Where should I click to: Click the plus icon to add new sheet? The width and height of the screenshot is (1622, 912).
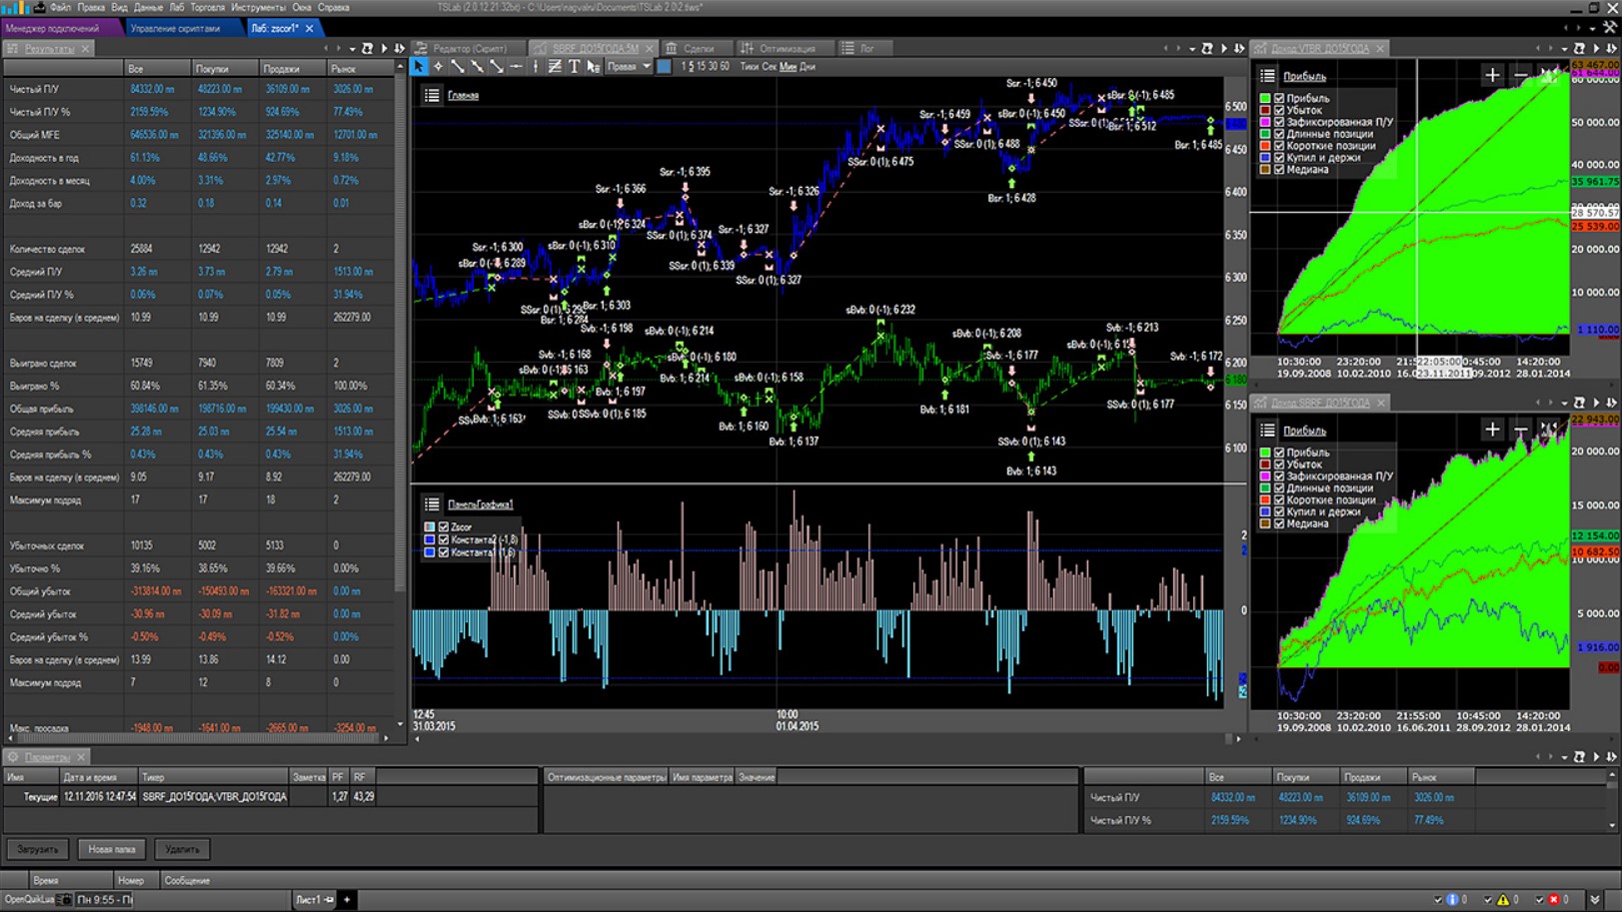pyautogui.click(x=347, y=899)
